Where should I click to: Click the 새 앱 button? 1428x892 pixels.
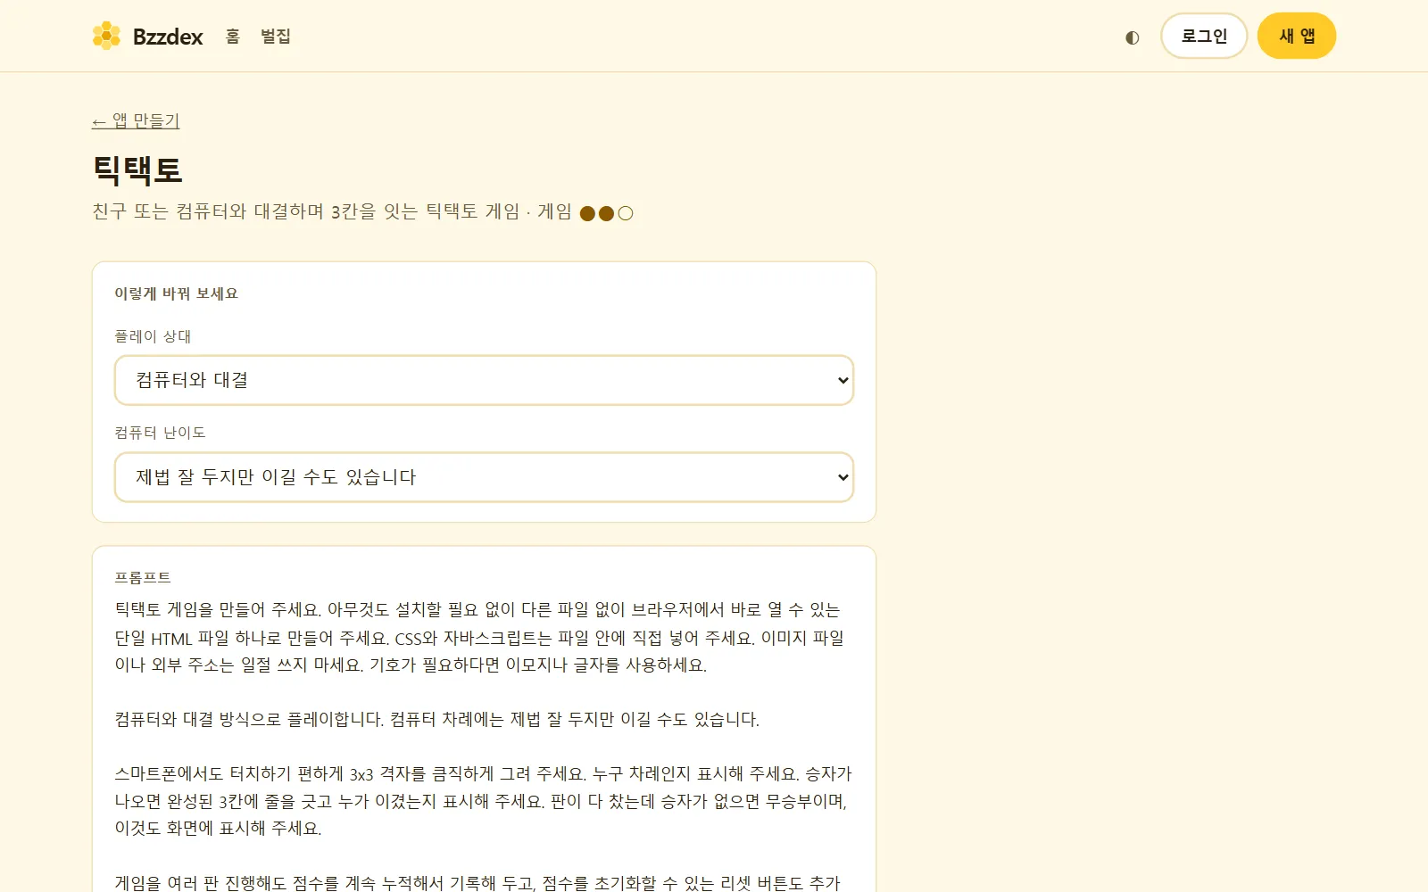(1297, 36)
